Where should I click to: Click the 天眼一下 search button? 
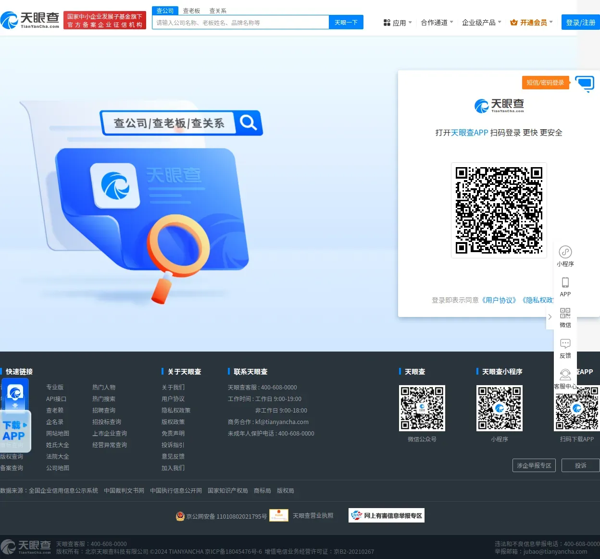346,23
